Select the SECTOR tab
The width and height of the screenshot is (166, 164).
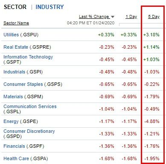coord(15,7)
